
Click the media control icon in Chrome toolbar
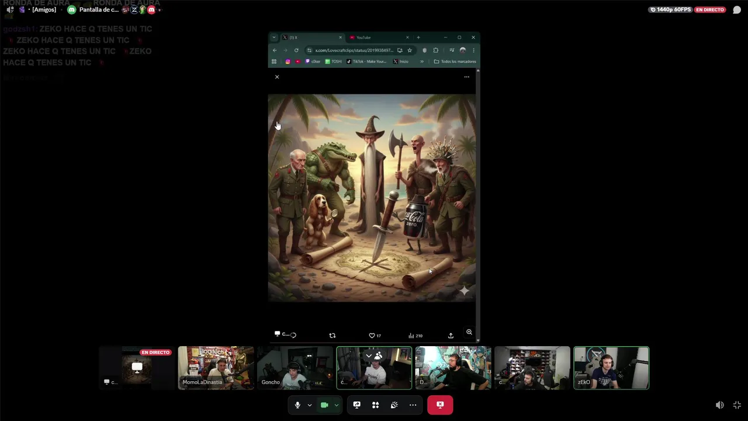coord(452,50)
